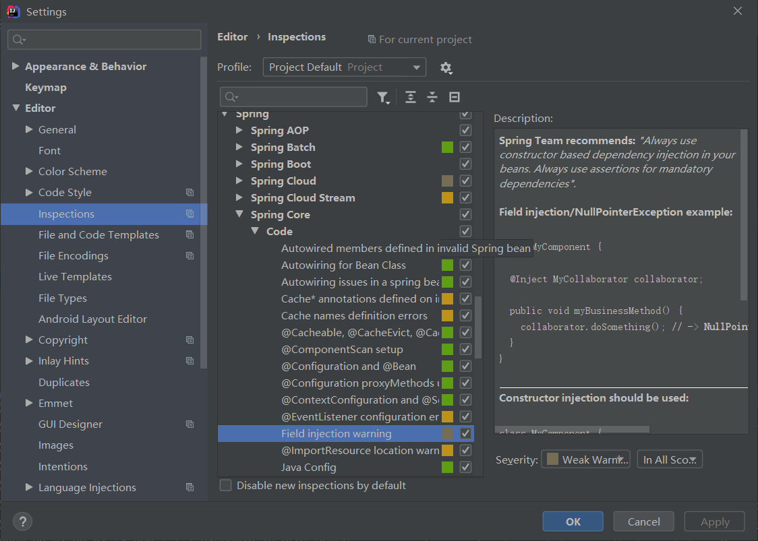This screenshot has height=541, width=758.
Task: Expand all inspection tree nodes
Action: 411,97
